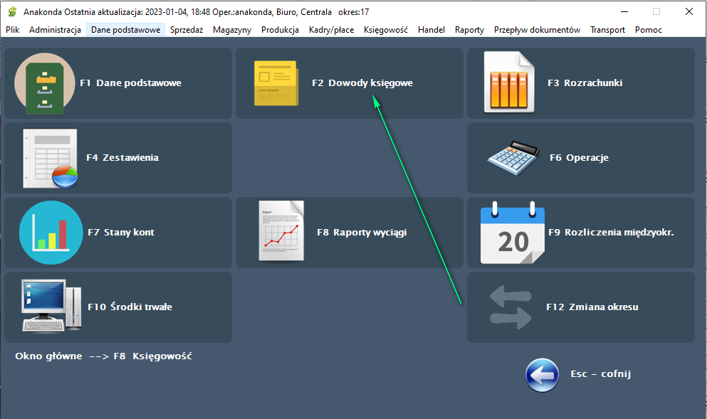This screenshot has width=707, height=419.
Task: Open the Księgowość menu
Action: pyautogui.click(x=386, y=30)
